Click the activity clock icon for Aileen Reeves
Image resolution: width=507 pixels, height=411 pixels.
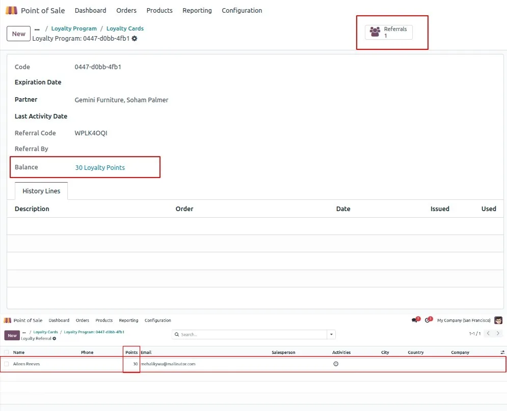coord(336,364)
